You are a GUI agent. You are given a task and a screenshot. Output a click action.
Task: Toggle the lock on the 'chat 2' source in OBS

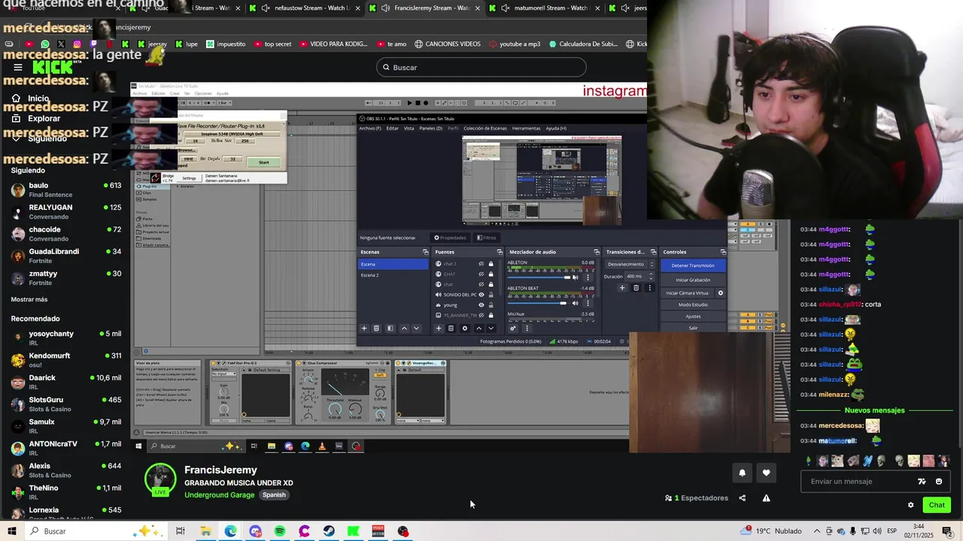(491, 264)
